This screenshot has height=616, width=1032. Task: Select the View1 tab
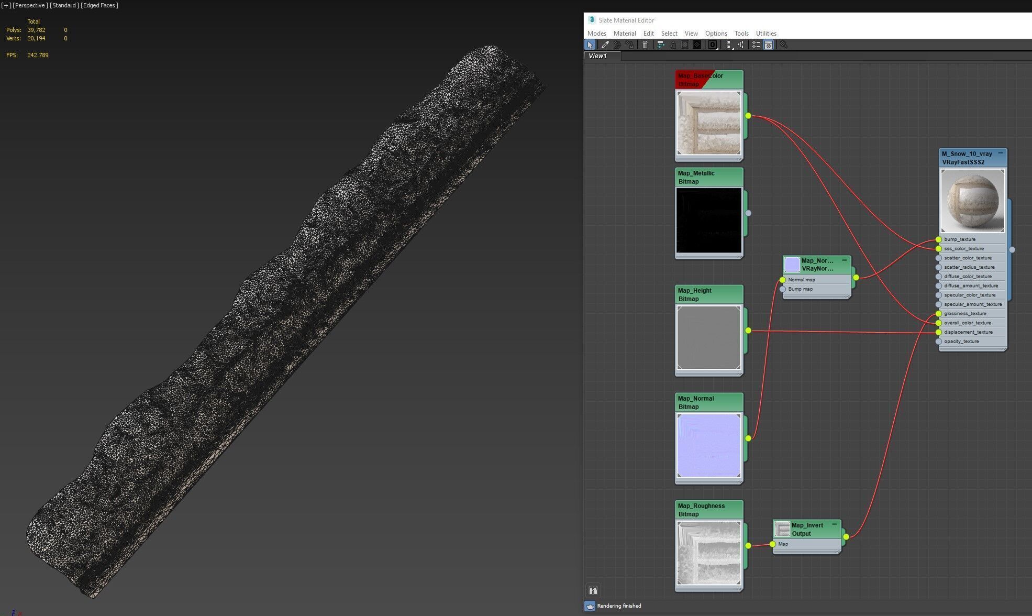(598, 56)
